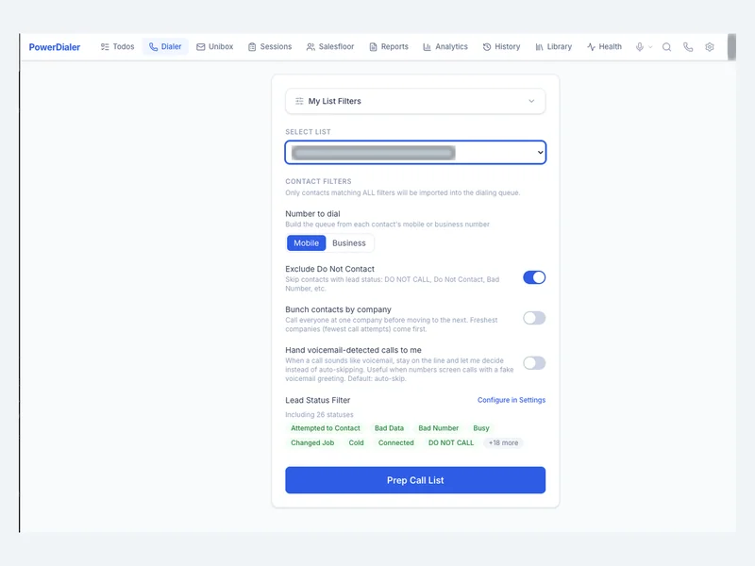Image resolution: width=755 pixels, height=566 pixels.
Task: Click the Sessions clipboard icon
Action: coord(252,47)
